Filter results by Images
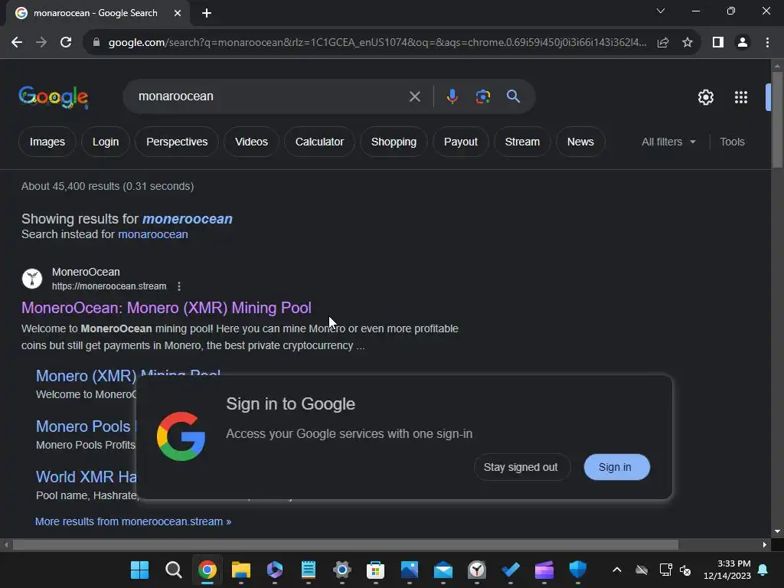The width and height of the screenshot is (784, 588). click(47, 142)
